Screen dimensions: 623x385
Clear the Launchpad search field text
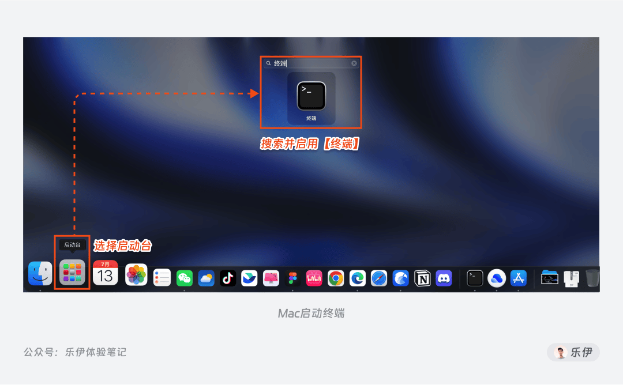(354, 63)
